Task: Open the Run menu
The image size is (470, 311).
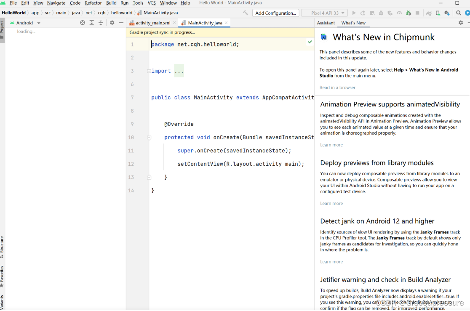Action: tap(124, 3)
